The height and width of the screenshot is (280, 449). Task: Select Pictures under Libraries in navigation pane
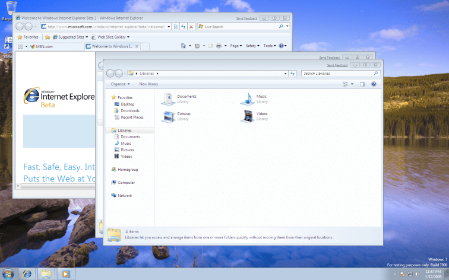click(124, 150)
